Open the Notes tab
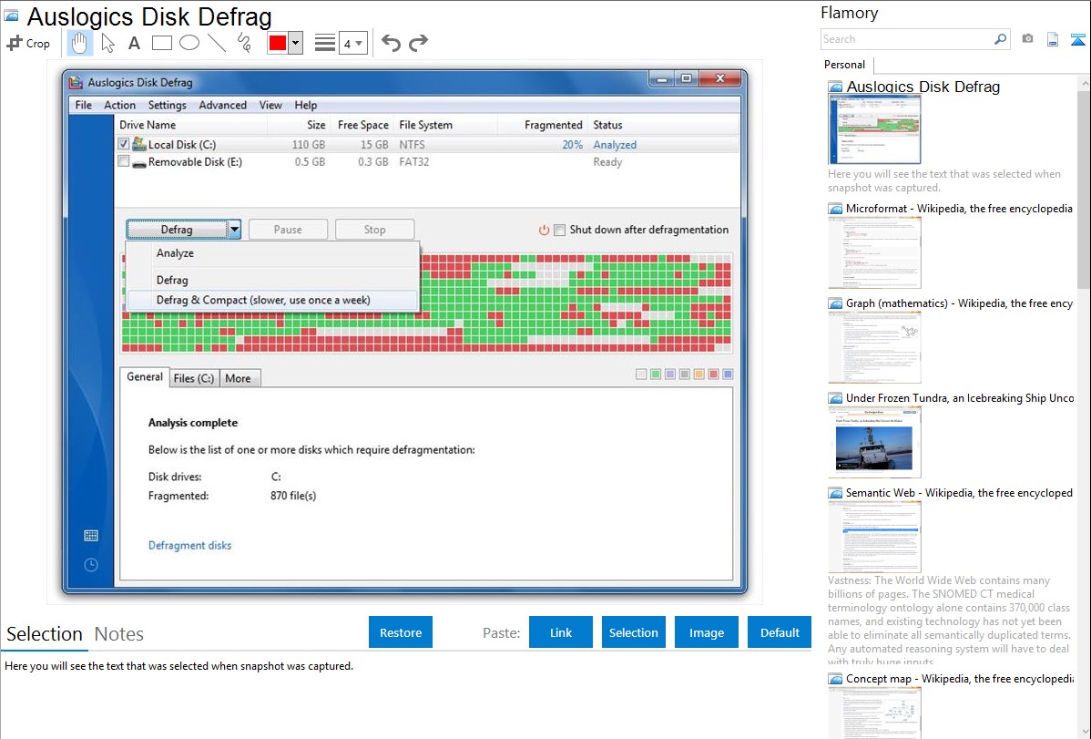Image resolution: width=1091 pixels, height=739 pixels. 119,634
